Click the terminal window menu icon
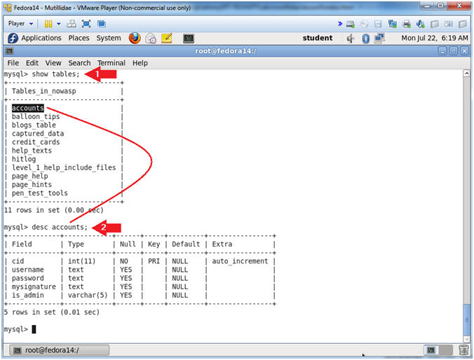 9,51
